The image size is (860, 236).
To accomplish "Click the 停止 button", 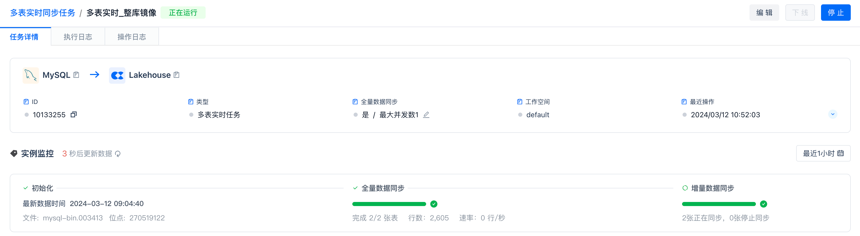I will [x=835, y=13].
